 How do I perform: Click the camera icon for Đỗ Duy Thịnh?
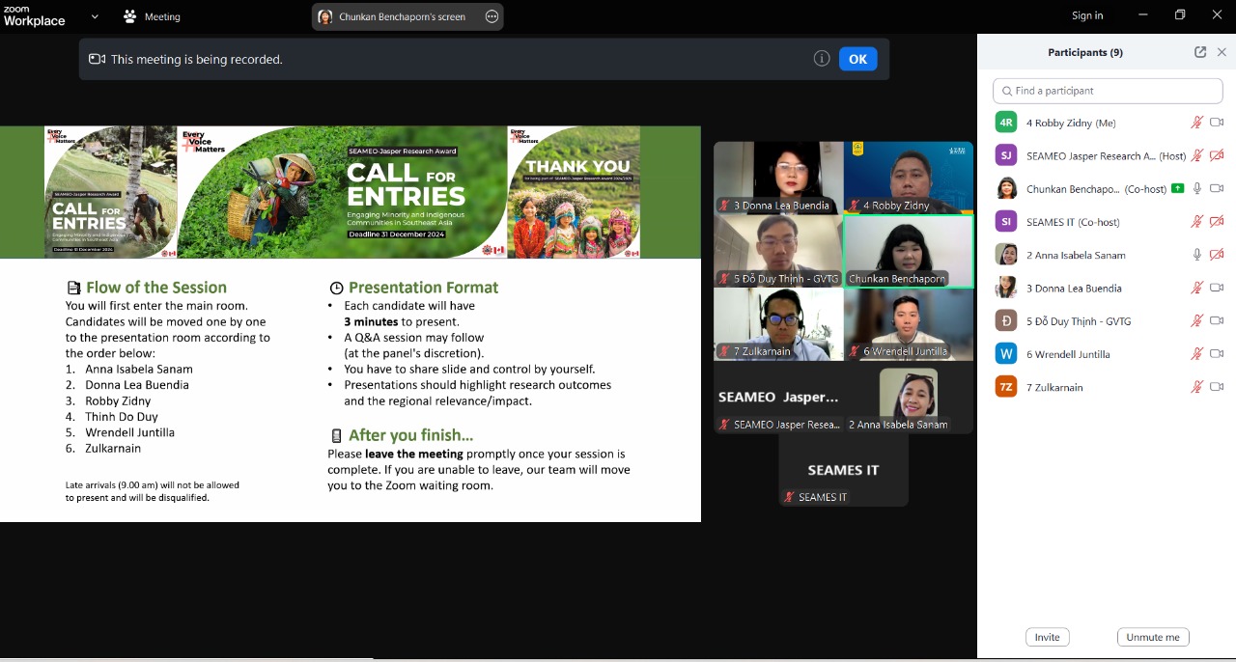(x=1217, y=320)
